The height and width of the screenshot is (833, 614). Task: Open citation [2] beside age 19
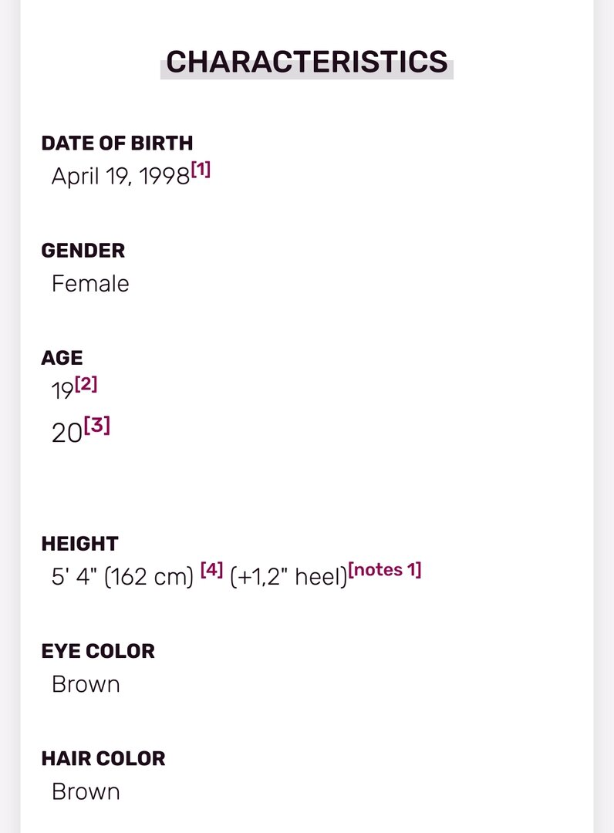click(86, 383)
